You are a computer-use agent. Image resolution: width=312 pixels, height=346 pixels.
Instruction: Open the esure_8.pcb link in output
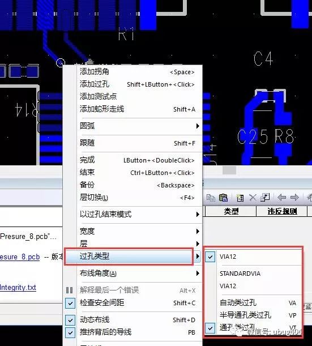(20, 257)
